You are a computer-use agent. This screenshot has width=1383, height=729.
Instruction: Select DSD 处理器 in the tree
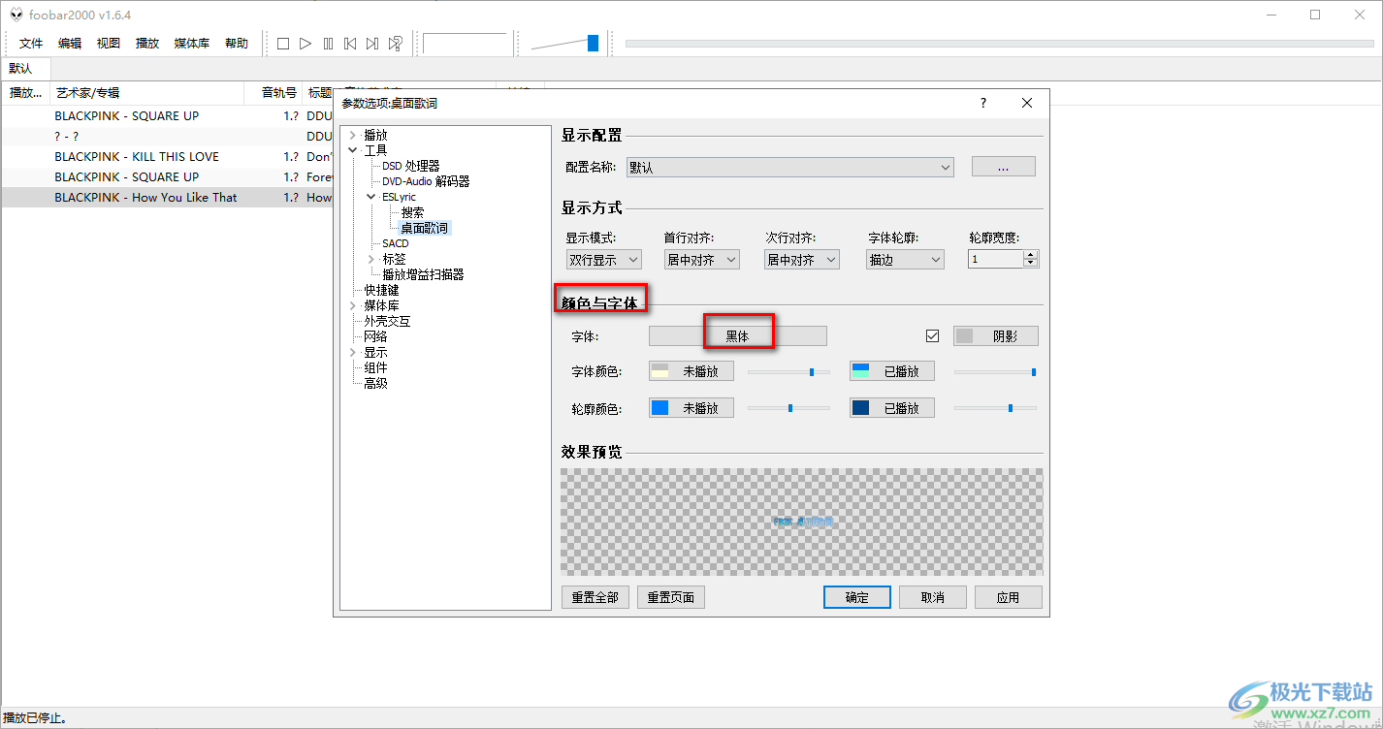411,166
